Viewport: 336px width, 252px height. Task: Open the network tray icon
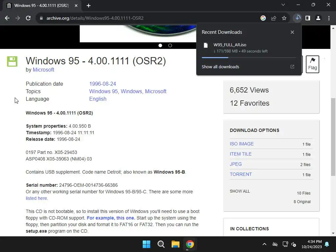pos(285,244)
